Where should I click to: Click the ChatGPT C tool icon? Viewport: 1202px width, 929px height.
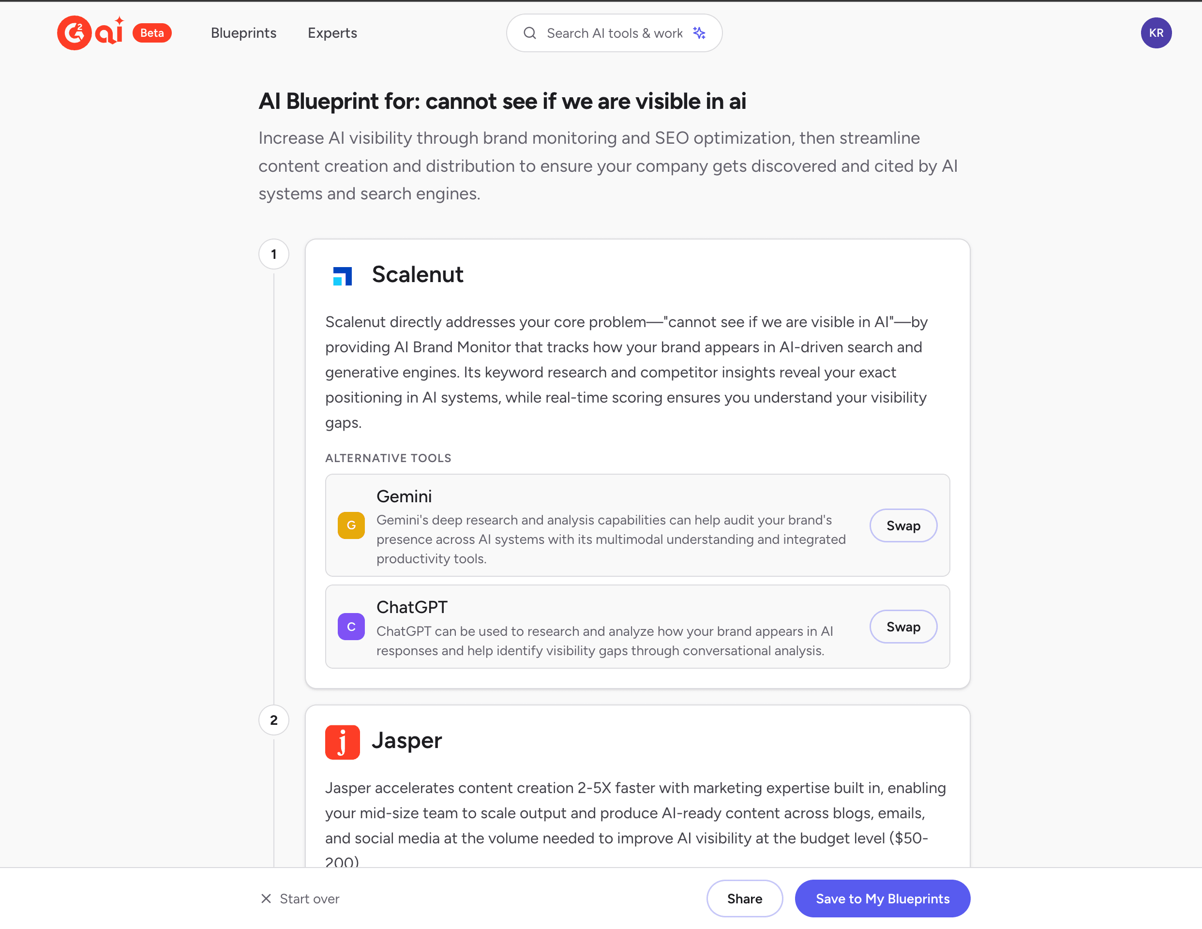(351, 626)
